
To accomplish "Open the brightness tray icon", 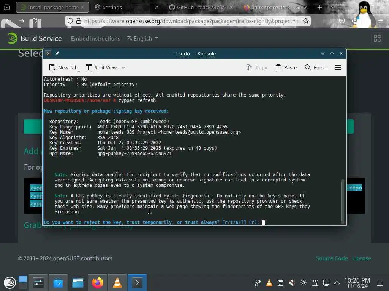I will [x=304, y=283].
